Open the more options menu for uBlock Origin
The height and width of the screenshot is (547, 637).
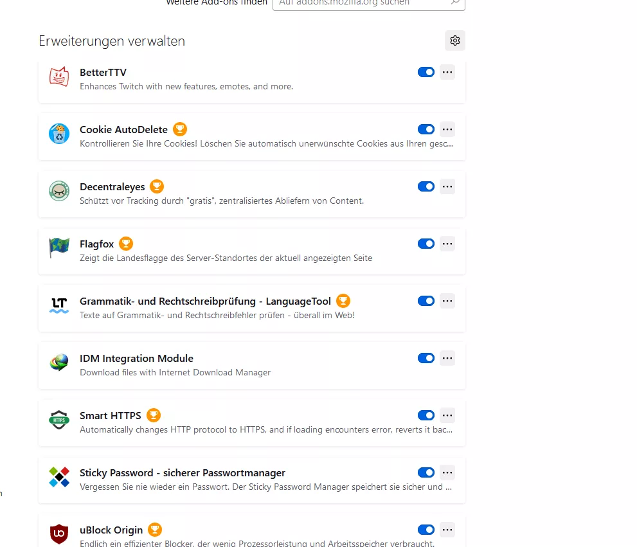pyautogui.click(x=447, y=530)
